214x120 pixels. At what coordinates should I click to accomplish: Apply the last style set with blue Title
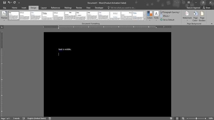[x=138, y=16]
